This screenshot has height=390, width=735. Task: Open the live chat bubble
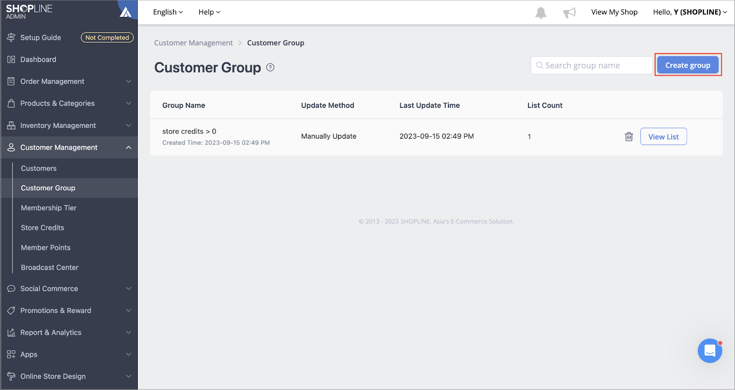click(710, 351)
